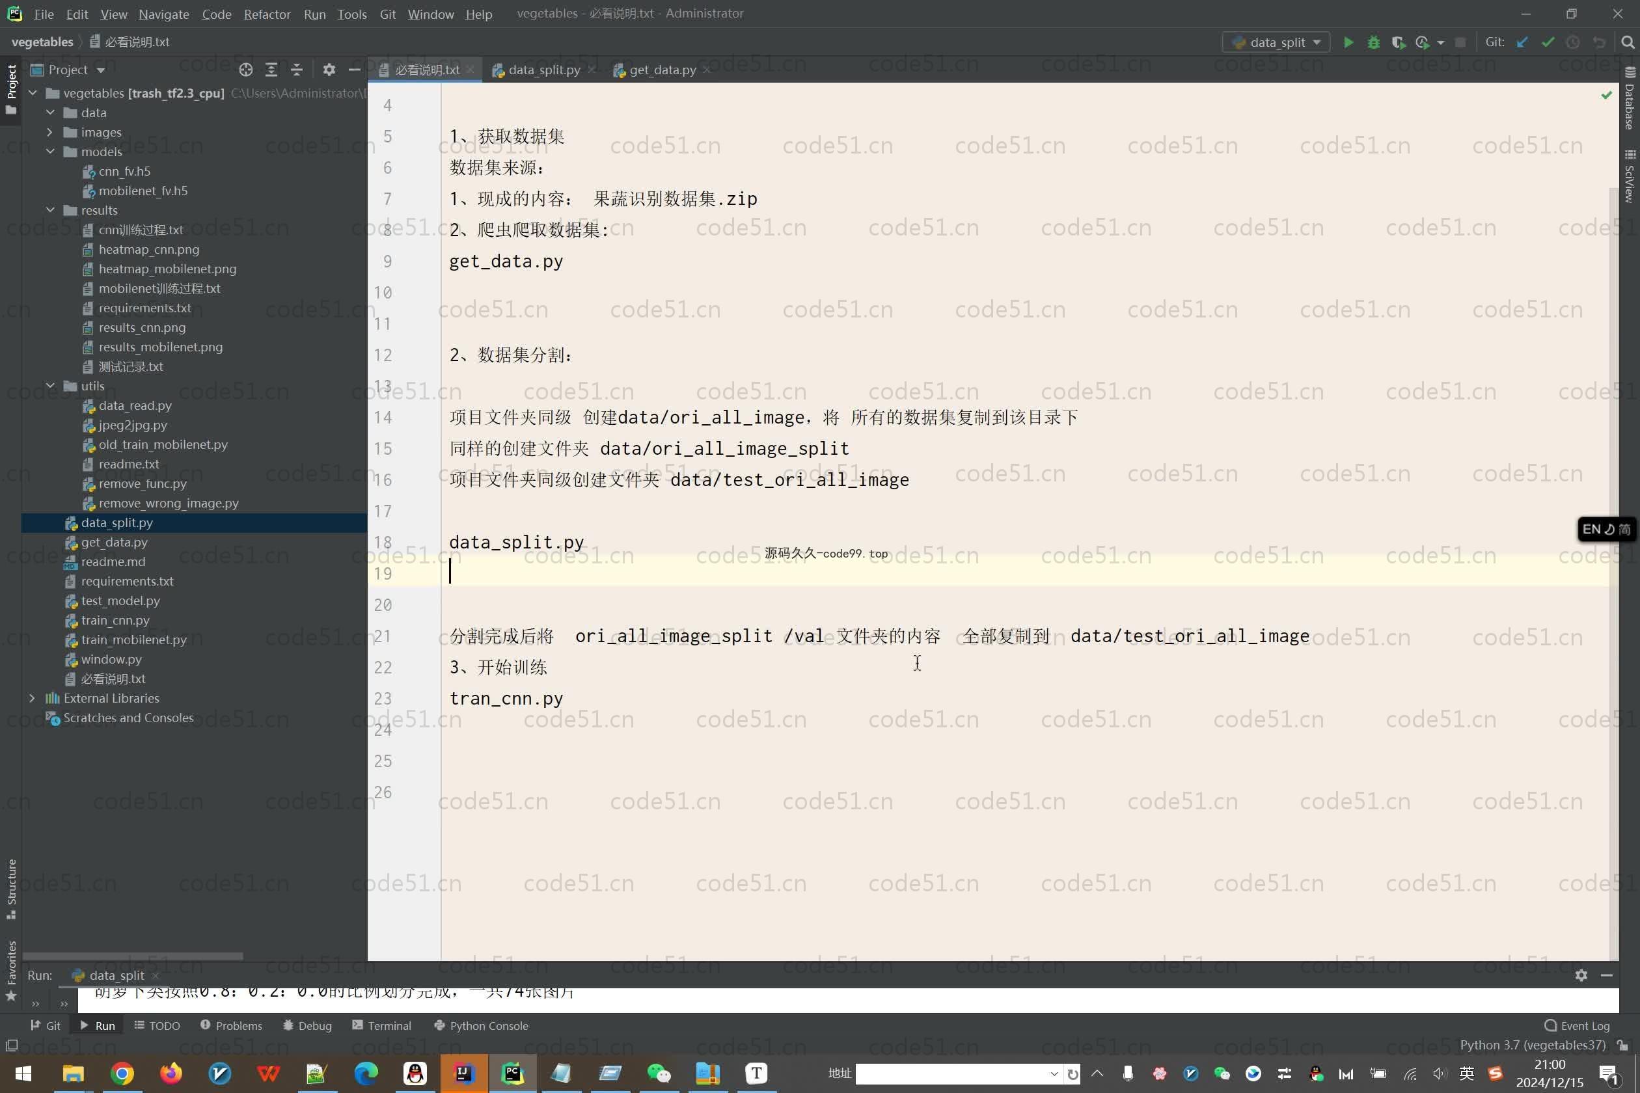Open the Tools menu
Image resolution: width=1640 pixels, height=1093 pixels.
[352, 14]
